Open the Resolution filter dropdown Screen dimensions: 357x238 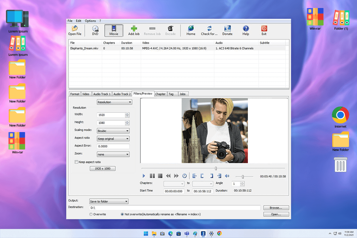114,102
